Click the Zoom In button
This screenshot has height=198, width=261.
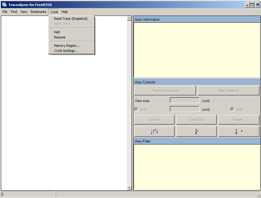[x=154, y=120]
